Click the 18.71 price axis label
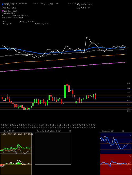132x175 pixels. click(x=128, y=104)
